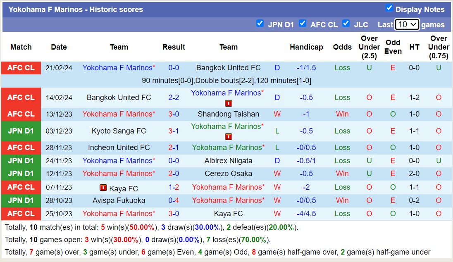
Task: Click the JPN D1 badge on the Avispa Fukuoka row
Action: (21, 200)
